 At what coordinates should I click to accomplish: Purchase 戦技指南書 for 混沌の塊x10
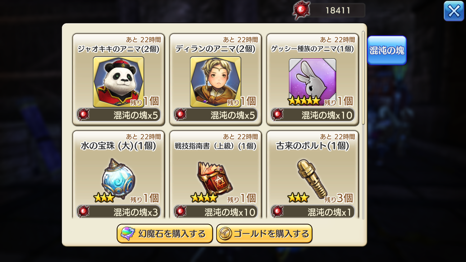coord(216,212)
